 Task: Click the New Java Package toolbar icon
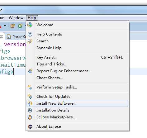[x=12, y=26]
